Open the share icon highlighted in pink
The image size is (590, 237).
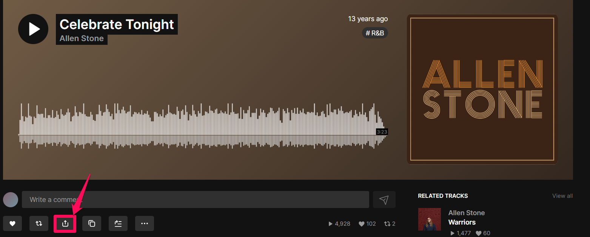(65, 223)
